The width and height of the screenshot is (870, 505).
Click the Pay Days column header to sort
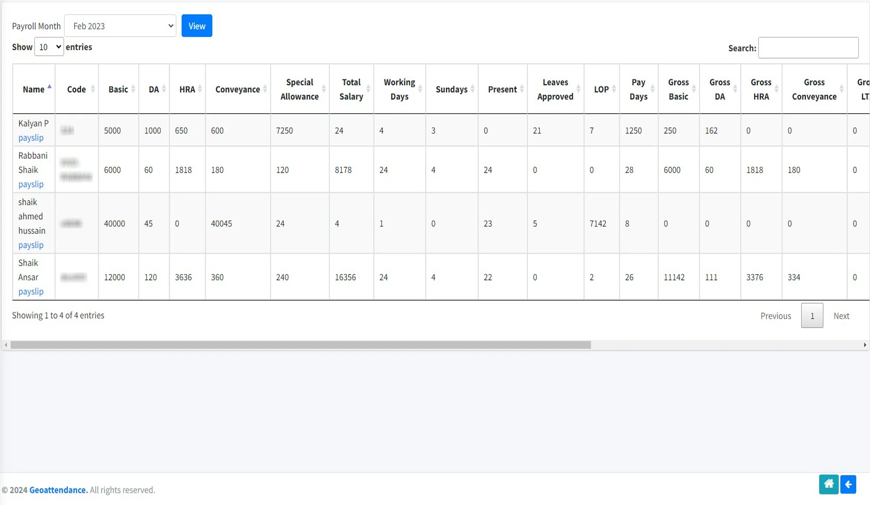click(639, 89)
